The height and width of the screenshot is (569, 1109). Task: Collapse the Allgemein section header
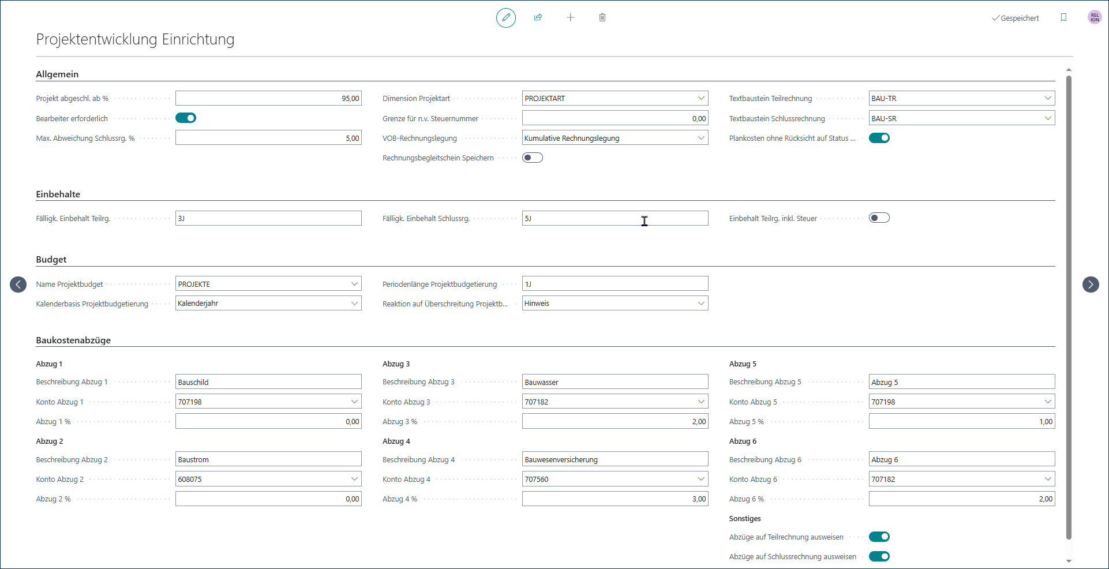(x=57, y=74)
